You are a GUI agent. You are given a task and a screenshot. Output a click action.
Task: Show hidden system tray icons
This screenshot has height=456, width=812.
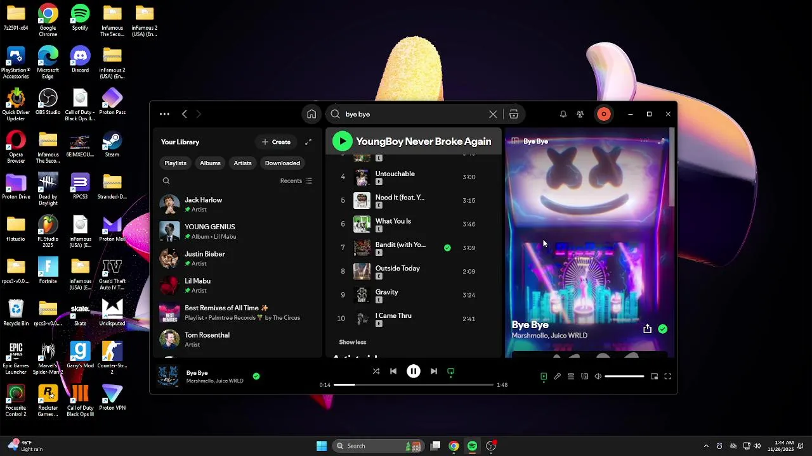706,446
